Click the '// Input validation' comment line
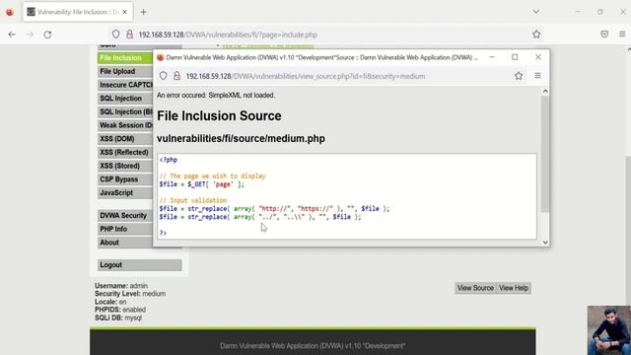 193,200
